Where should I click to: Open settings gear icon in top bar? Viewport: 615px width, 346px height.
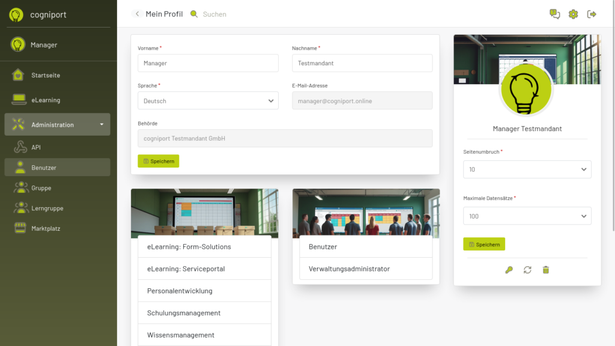573,14
